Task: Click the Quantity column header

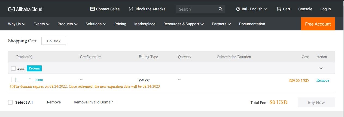Action: (x=185, y=57)
